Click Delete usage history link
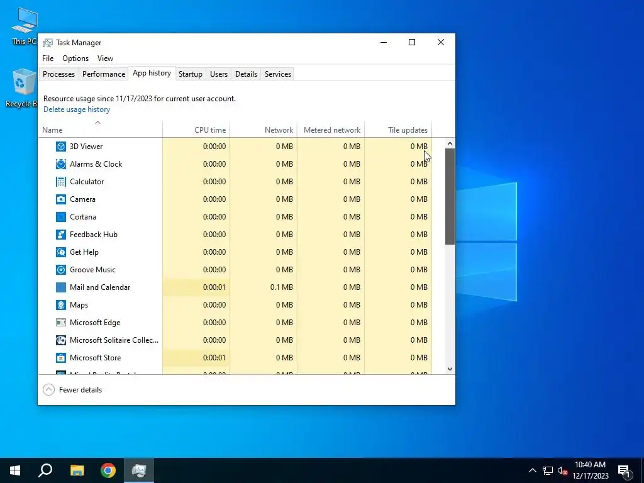 tap(77, 109)
